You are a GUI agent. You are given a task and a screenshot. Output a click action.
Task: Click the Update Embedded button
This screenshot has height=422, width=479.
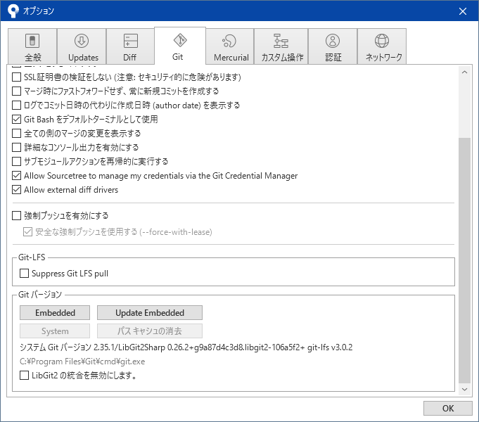[150, 312]
